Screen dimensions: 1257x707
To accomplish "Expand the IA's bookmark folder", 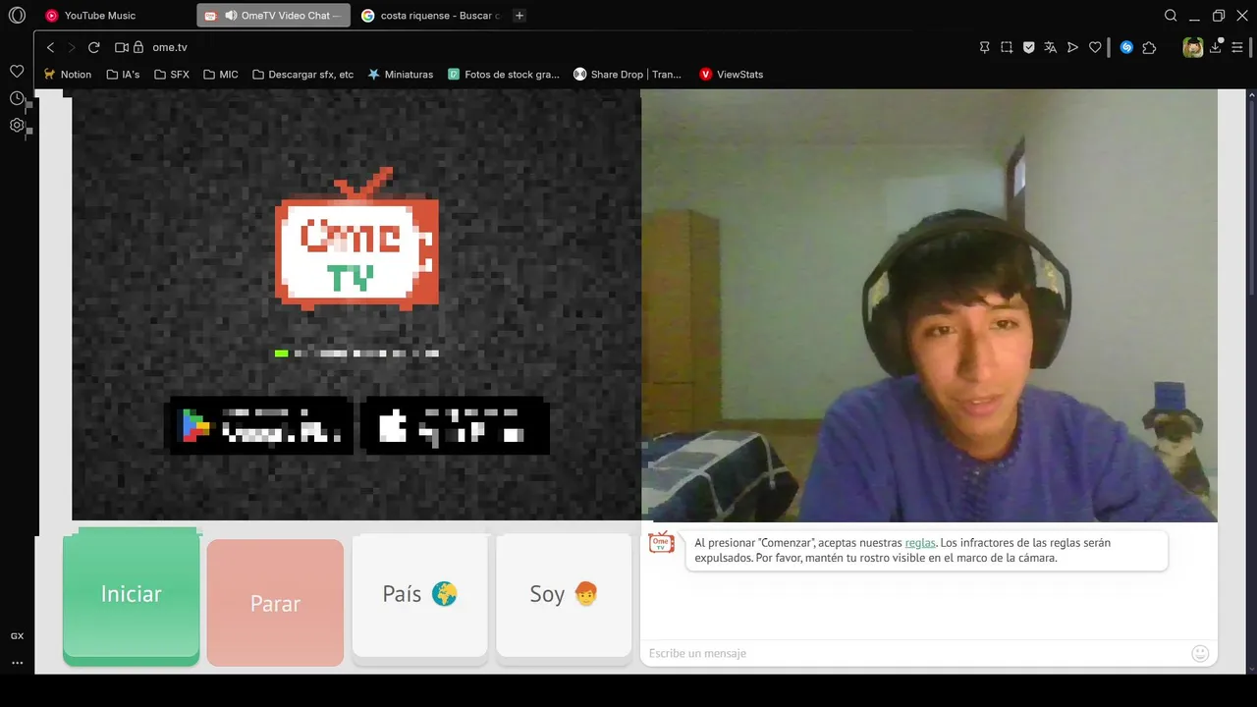I will pyautogui.click(x=123, y=75).
